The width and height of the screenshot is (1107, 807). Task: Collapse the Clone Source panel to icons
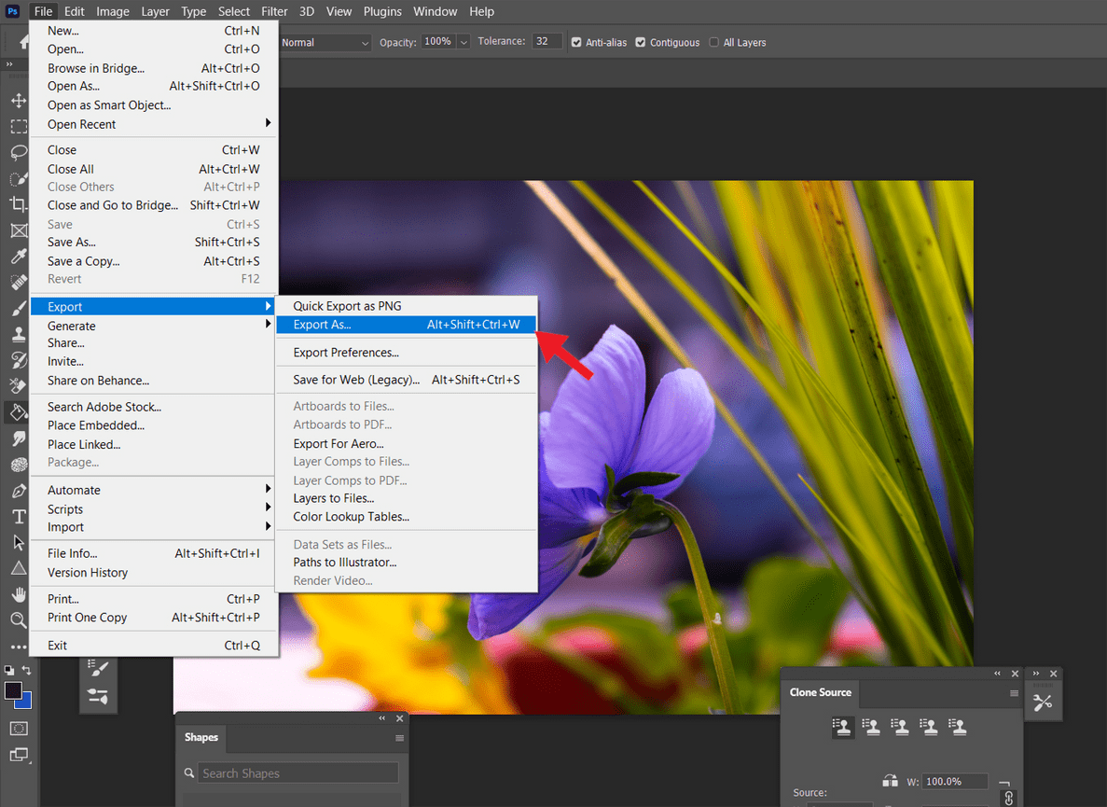point(997,673)
